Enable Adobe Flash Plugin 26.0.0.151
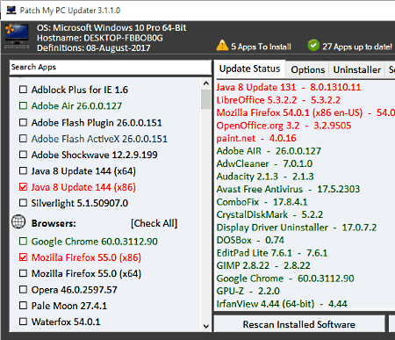Image resolution: width=395 pixels, height=340 pixels. (23, 122)
